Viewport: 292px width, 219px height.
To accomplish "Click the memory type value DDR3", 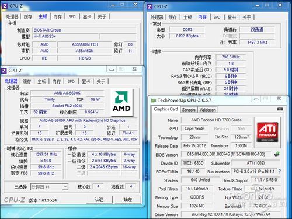I will pos(187,30).
